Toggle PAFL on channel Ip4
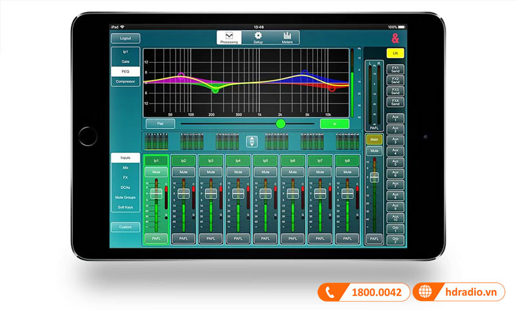 [x=238, y=238]
